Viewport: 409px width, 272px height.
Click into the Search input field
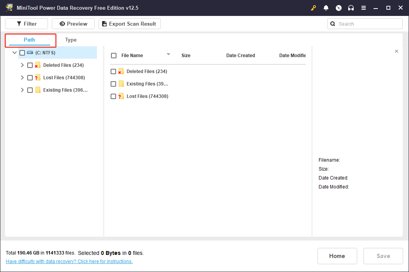[368, 24]
